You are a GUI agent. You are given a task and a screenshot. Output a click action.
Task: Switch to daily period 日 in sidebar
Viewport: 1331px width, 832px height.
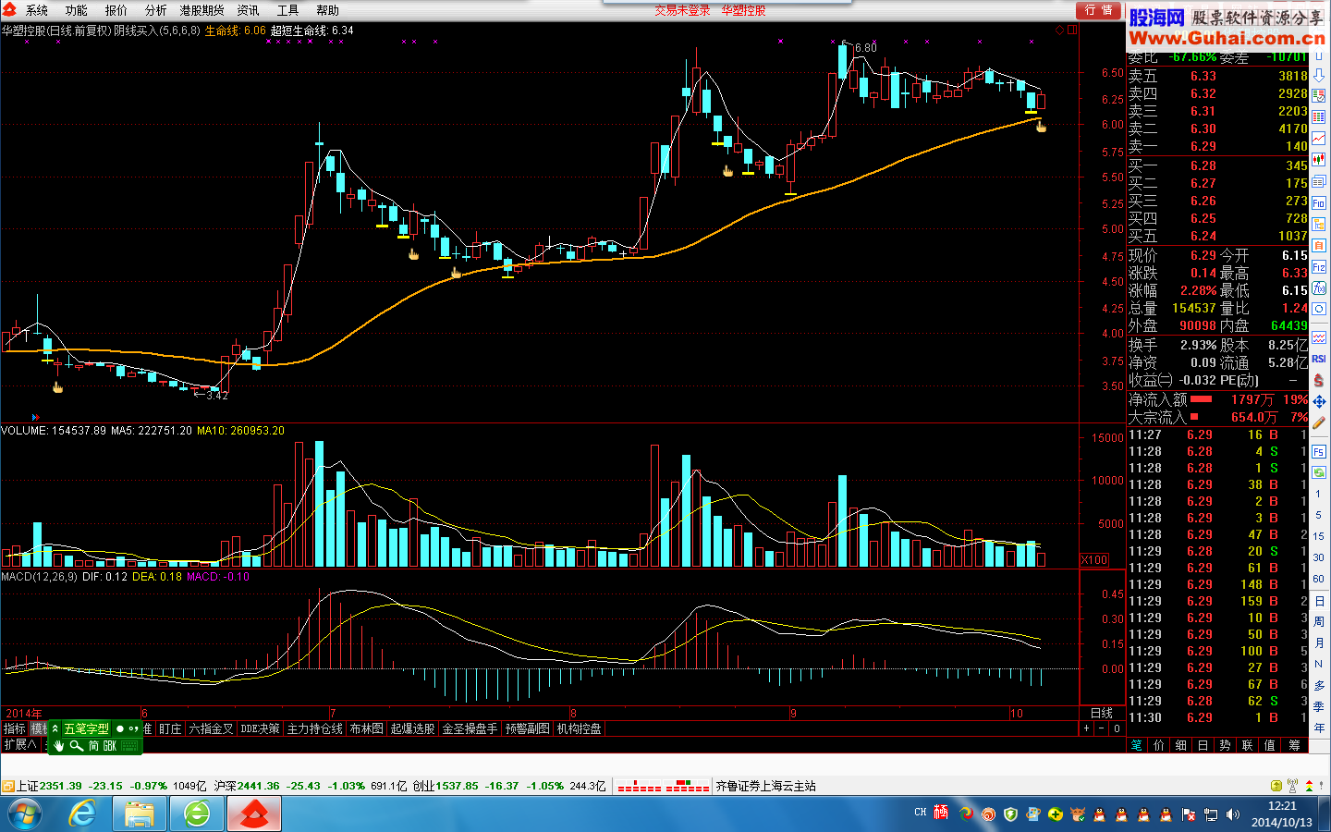pyautogui.click(x=1319, y=601)
